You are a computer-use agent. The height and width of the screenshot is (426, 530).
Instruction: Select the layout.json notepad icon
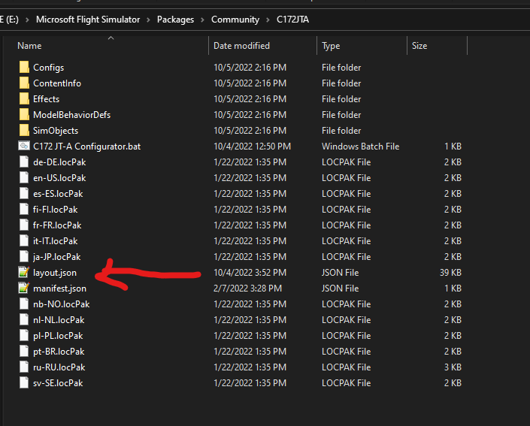[24, 272]
